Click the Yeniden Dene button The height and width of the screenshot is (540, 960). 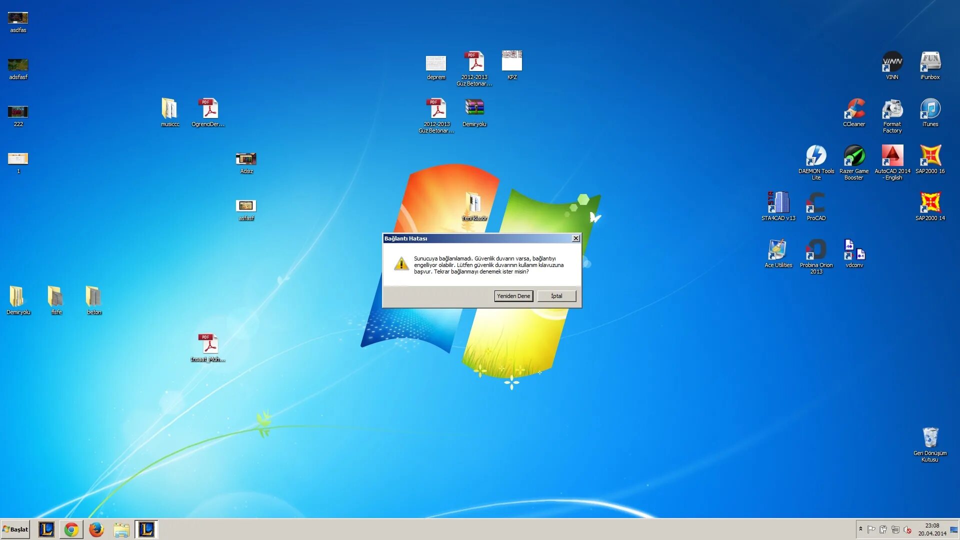pyautogui.click(x=513, y=296)
